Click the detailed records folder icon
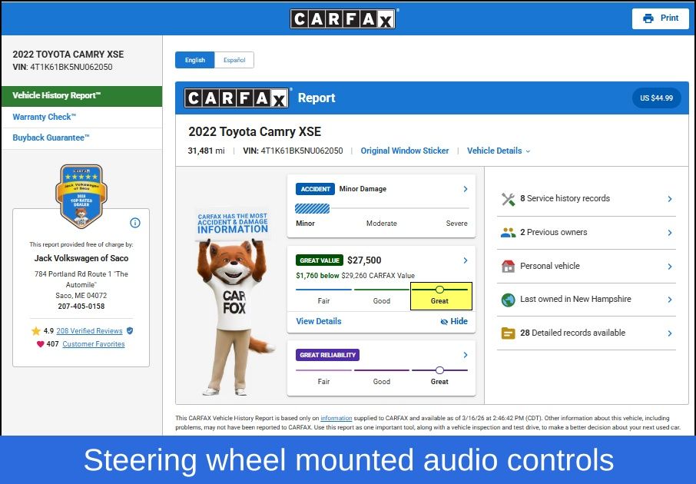The height and width of the screenshot is (484, 696). [x=508, y=333]
